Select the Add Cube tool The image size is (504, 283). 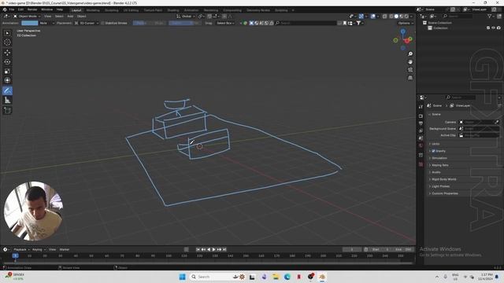[7, 111]
